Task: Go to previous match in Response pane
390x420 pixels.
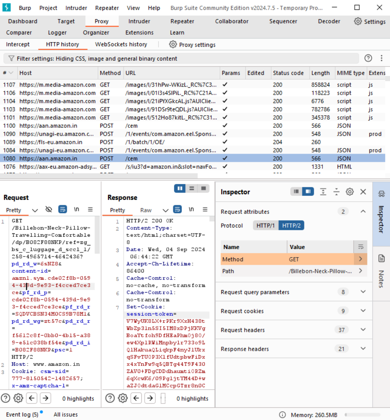Action: coord(136,398)
